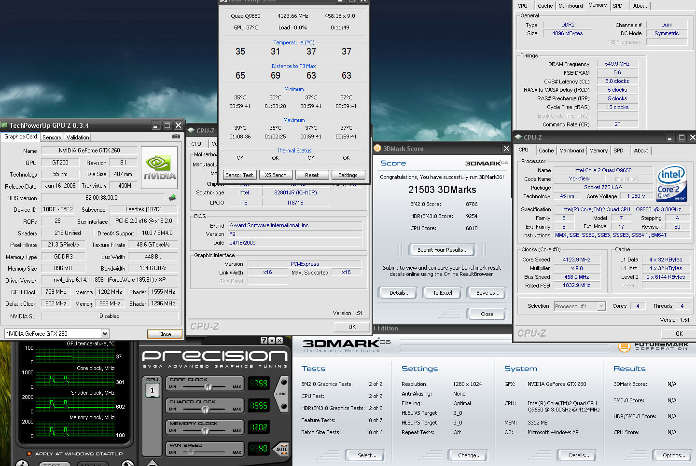
Task: Click the core clock 759 digital readout
Action: point(259,384)
